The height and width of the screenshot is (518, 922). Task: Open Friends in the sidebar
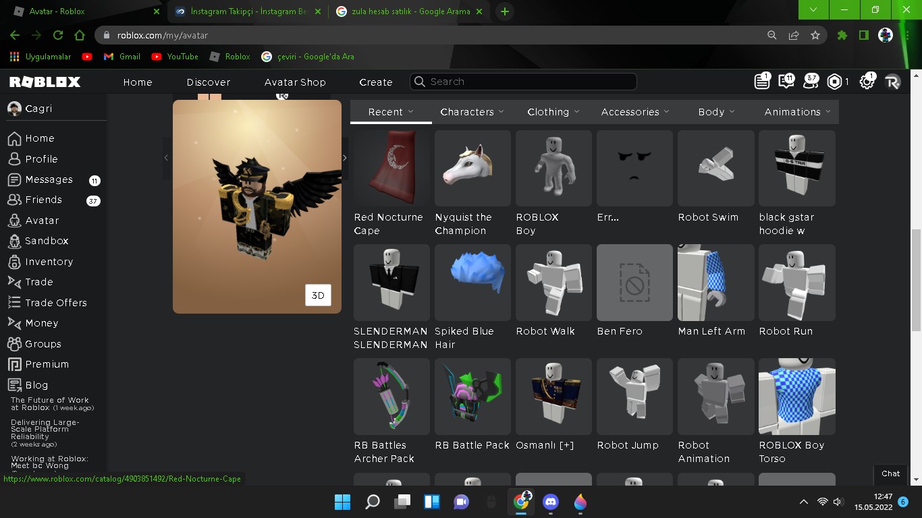click(x=43, y=200)
